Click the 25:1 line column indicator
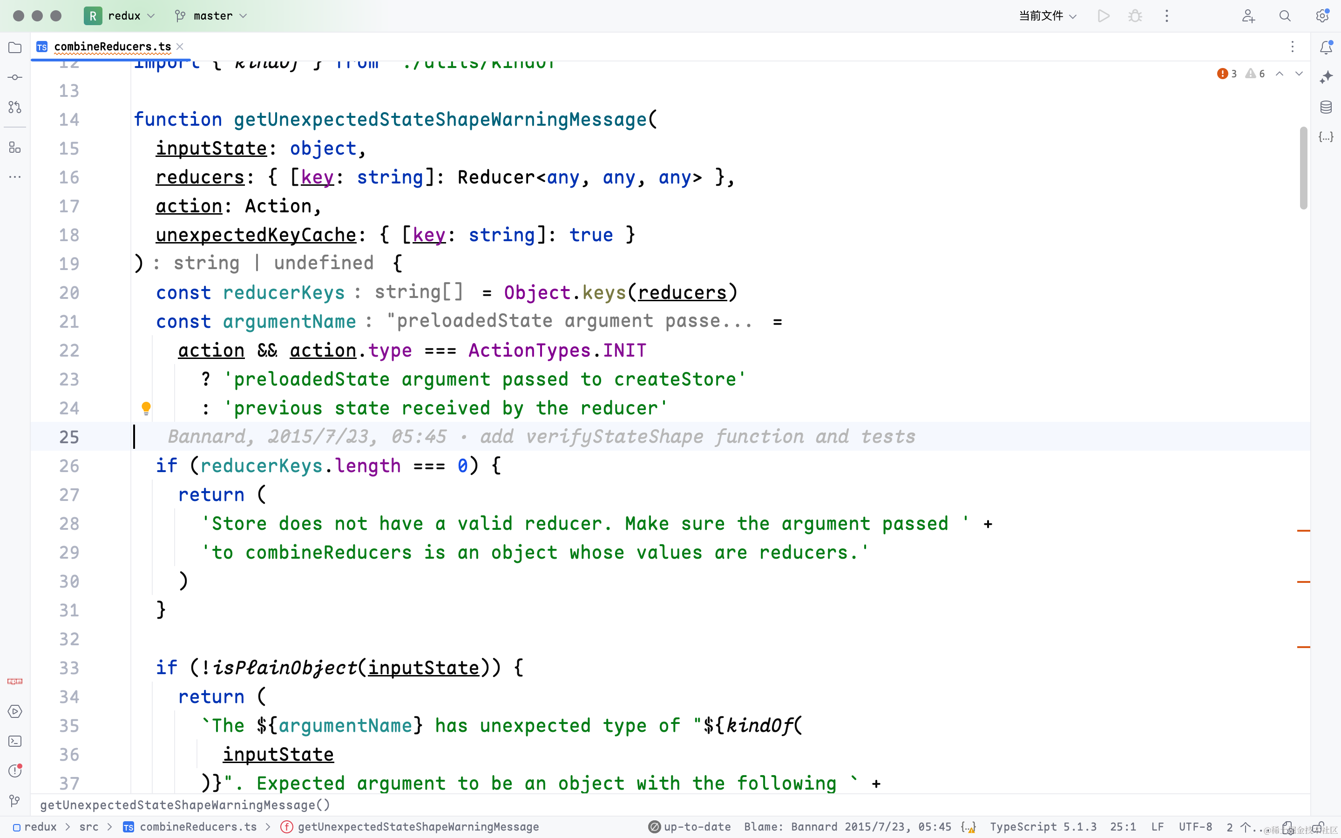1341x838 pixels. click(x=1123, y=827)
